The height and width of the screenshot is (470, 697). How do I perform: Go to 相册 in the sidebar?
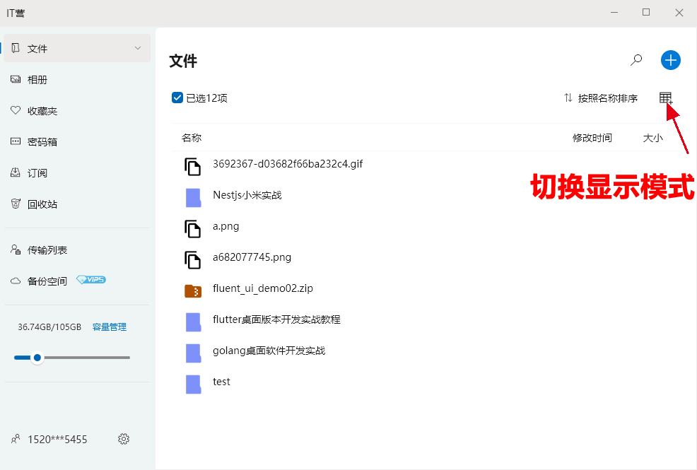(x=37, y=80)
